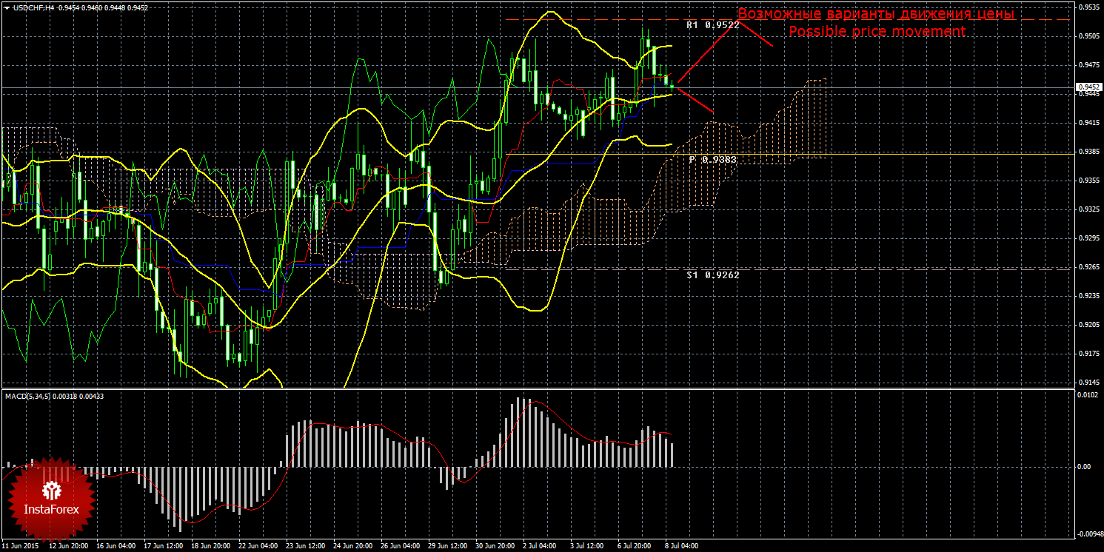Click the 12 Jun 20:00 time label
The width and height of the screenshot is (1104, 552).
click(68, 546)
